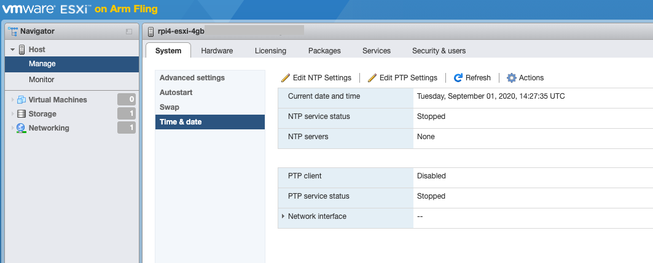Click the VMware ESXi logo
Viewport: 653px width, 263px height.
(x=46, y=9)
